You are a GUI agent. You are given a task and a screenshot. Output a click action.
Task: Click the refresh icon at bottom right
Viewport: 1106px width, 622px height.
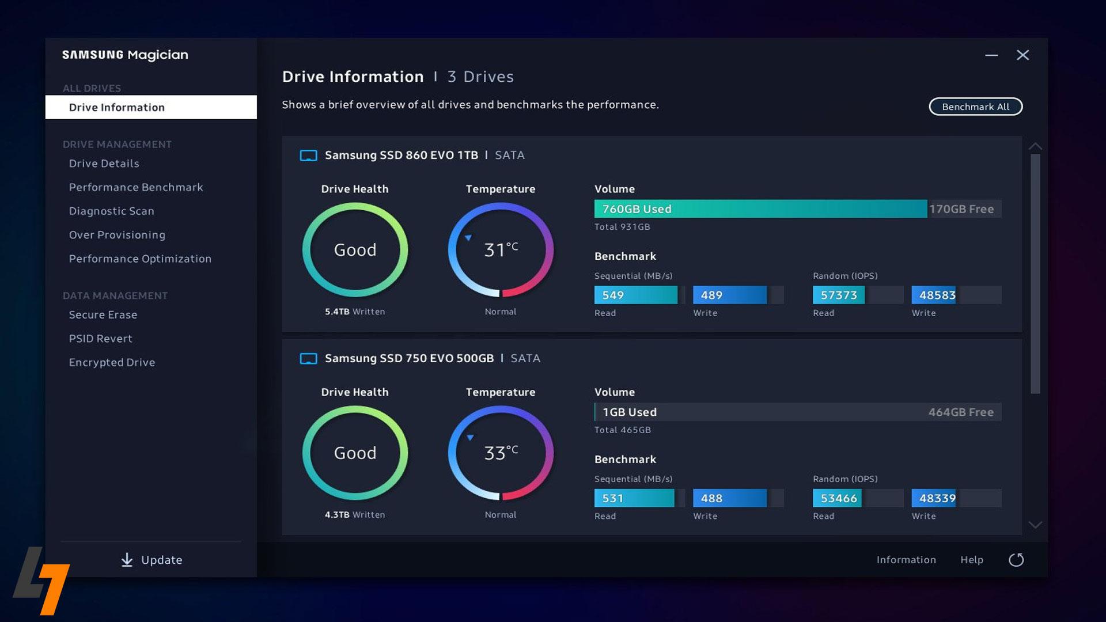point(1016,560)
